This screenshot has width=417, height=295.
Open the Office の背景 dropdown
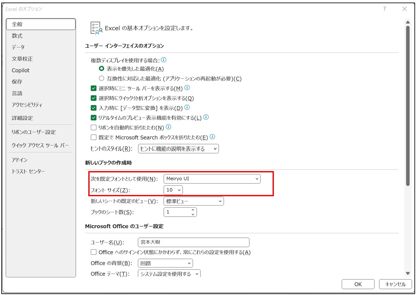tap(165, 263)
